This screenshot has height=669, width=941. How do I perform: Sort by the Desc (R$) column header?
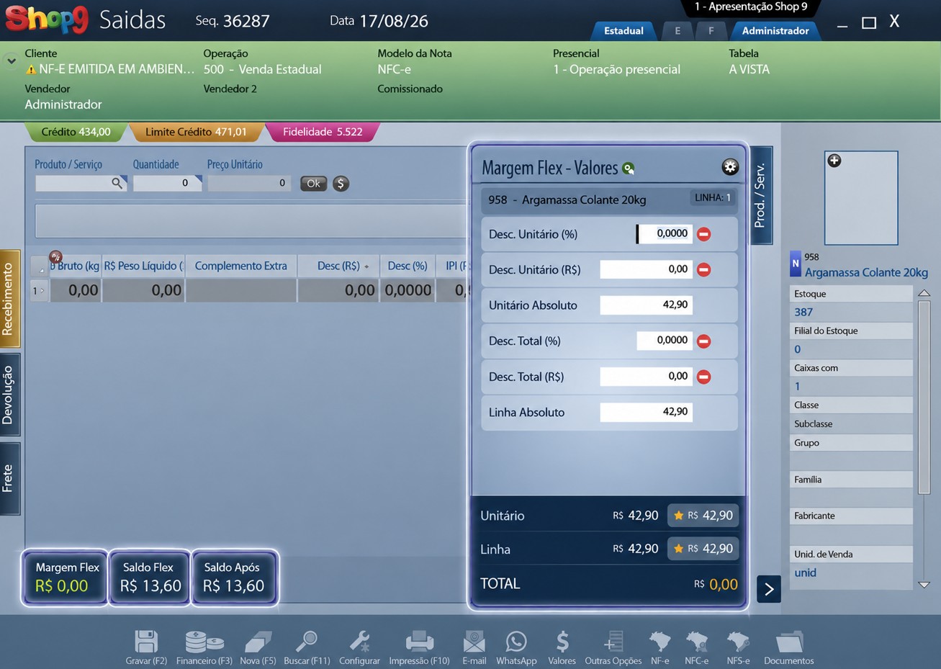pos(338,266)
